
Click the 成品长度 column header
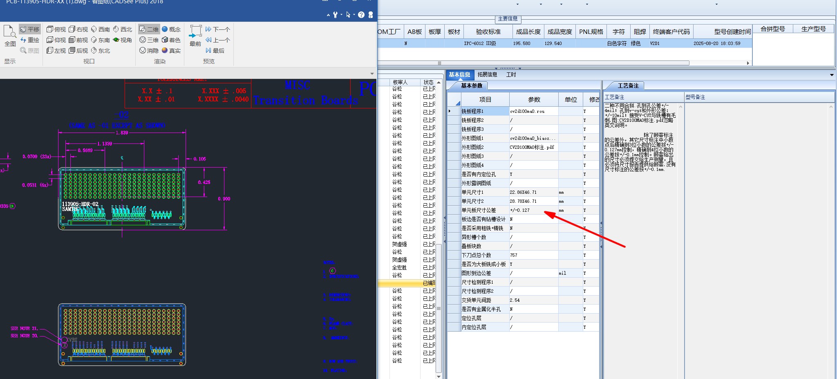click(528, 31)
